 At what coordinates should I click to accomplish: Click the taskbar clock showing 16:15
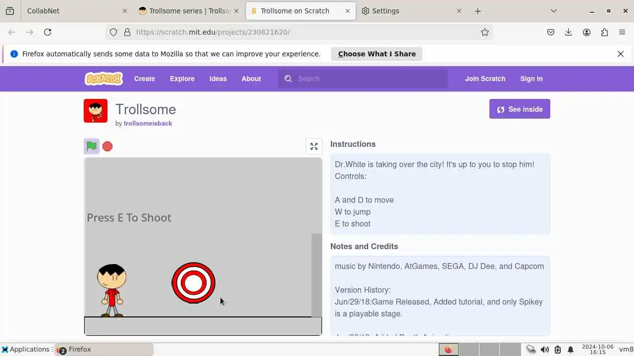598,350
